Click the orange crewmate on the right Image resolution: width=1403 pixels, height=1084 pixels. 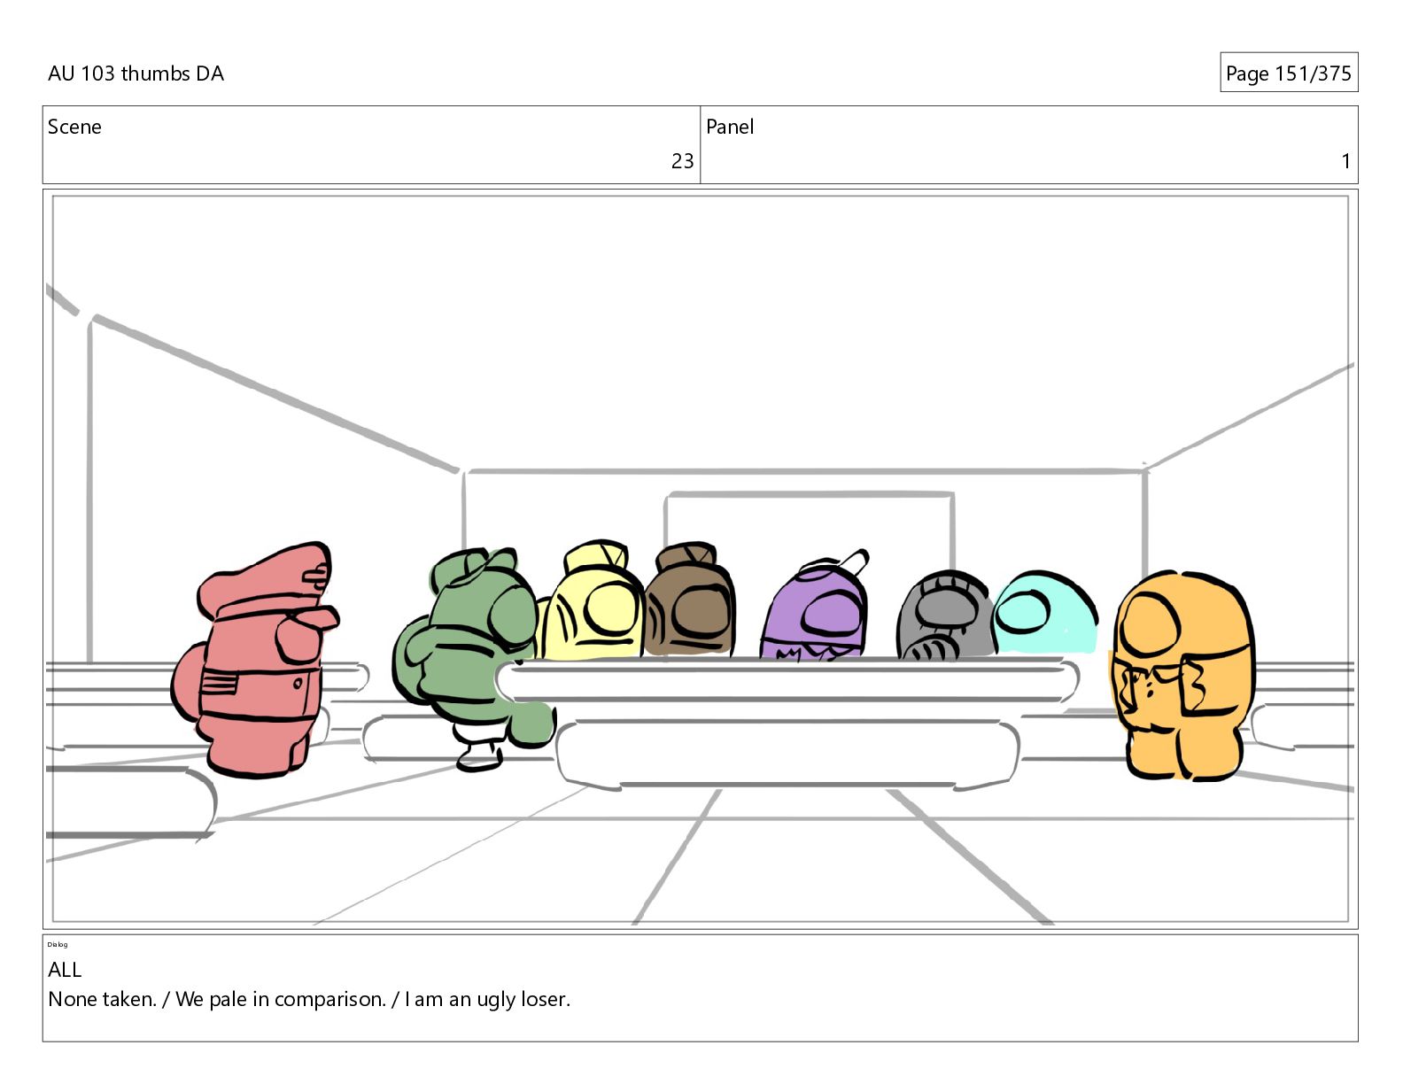1182,676
